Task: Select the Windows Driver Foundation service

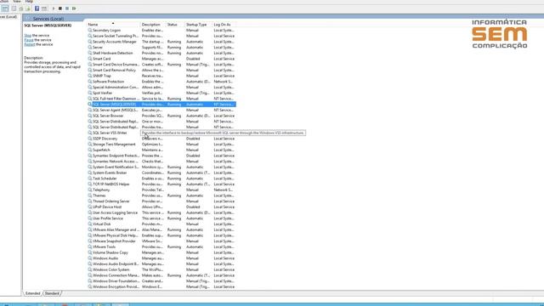Action: point(161,281)
